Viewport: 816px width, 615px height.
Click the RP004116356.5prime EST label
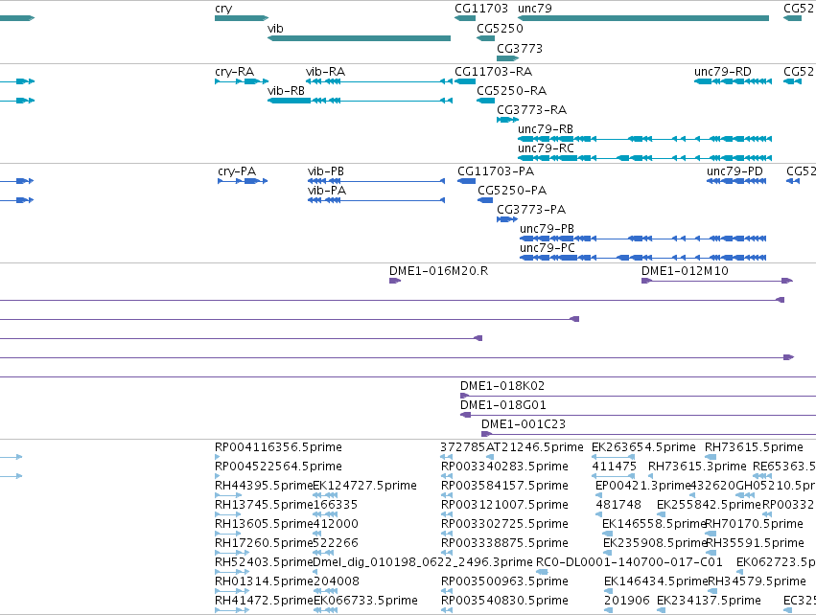pyautogui.click(x=278, y=447)
